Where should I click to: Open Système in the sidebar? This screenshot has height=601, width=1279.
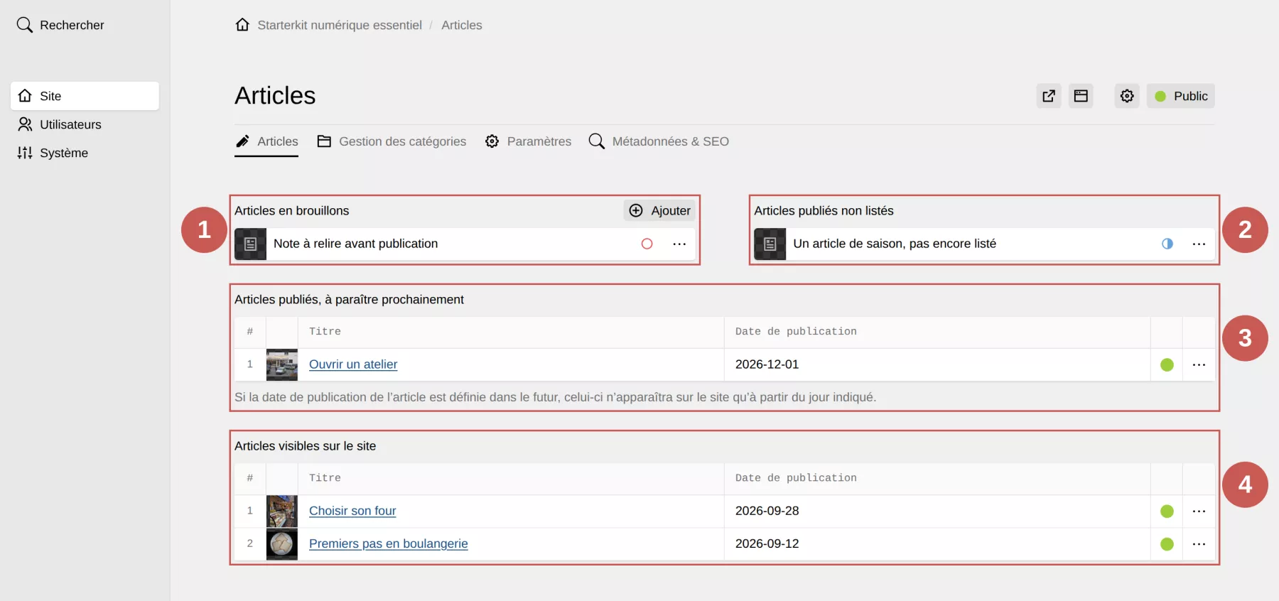(85, 153)
